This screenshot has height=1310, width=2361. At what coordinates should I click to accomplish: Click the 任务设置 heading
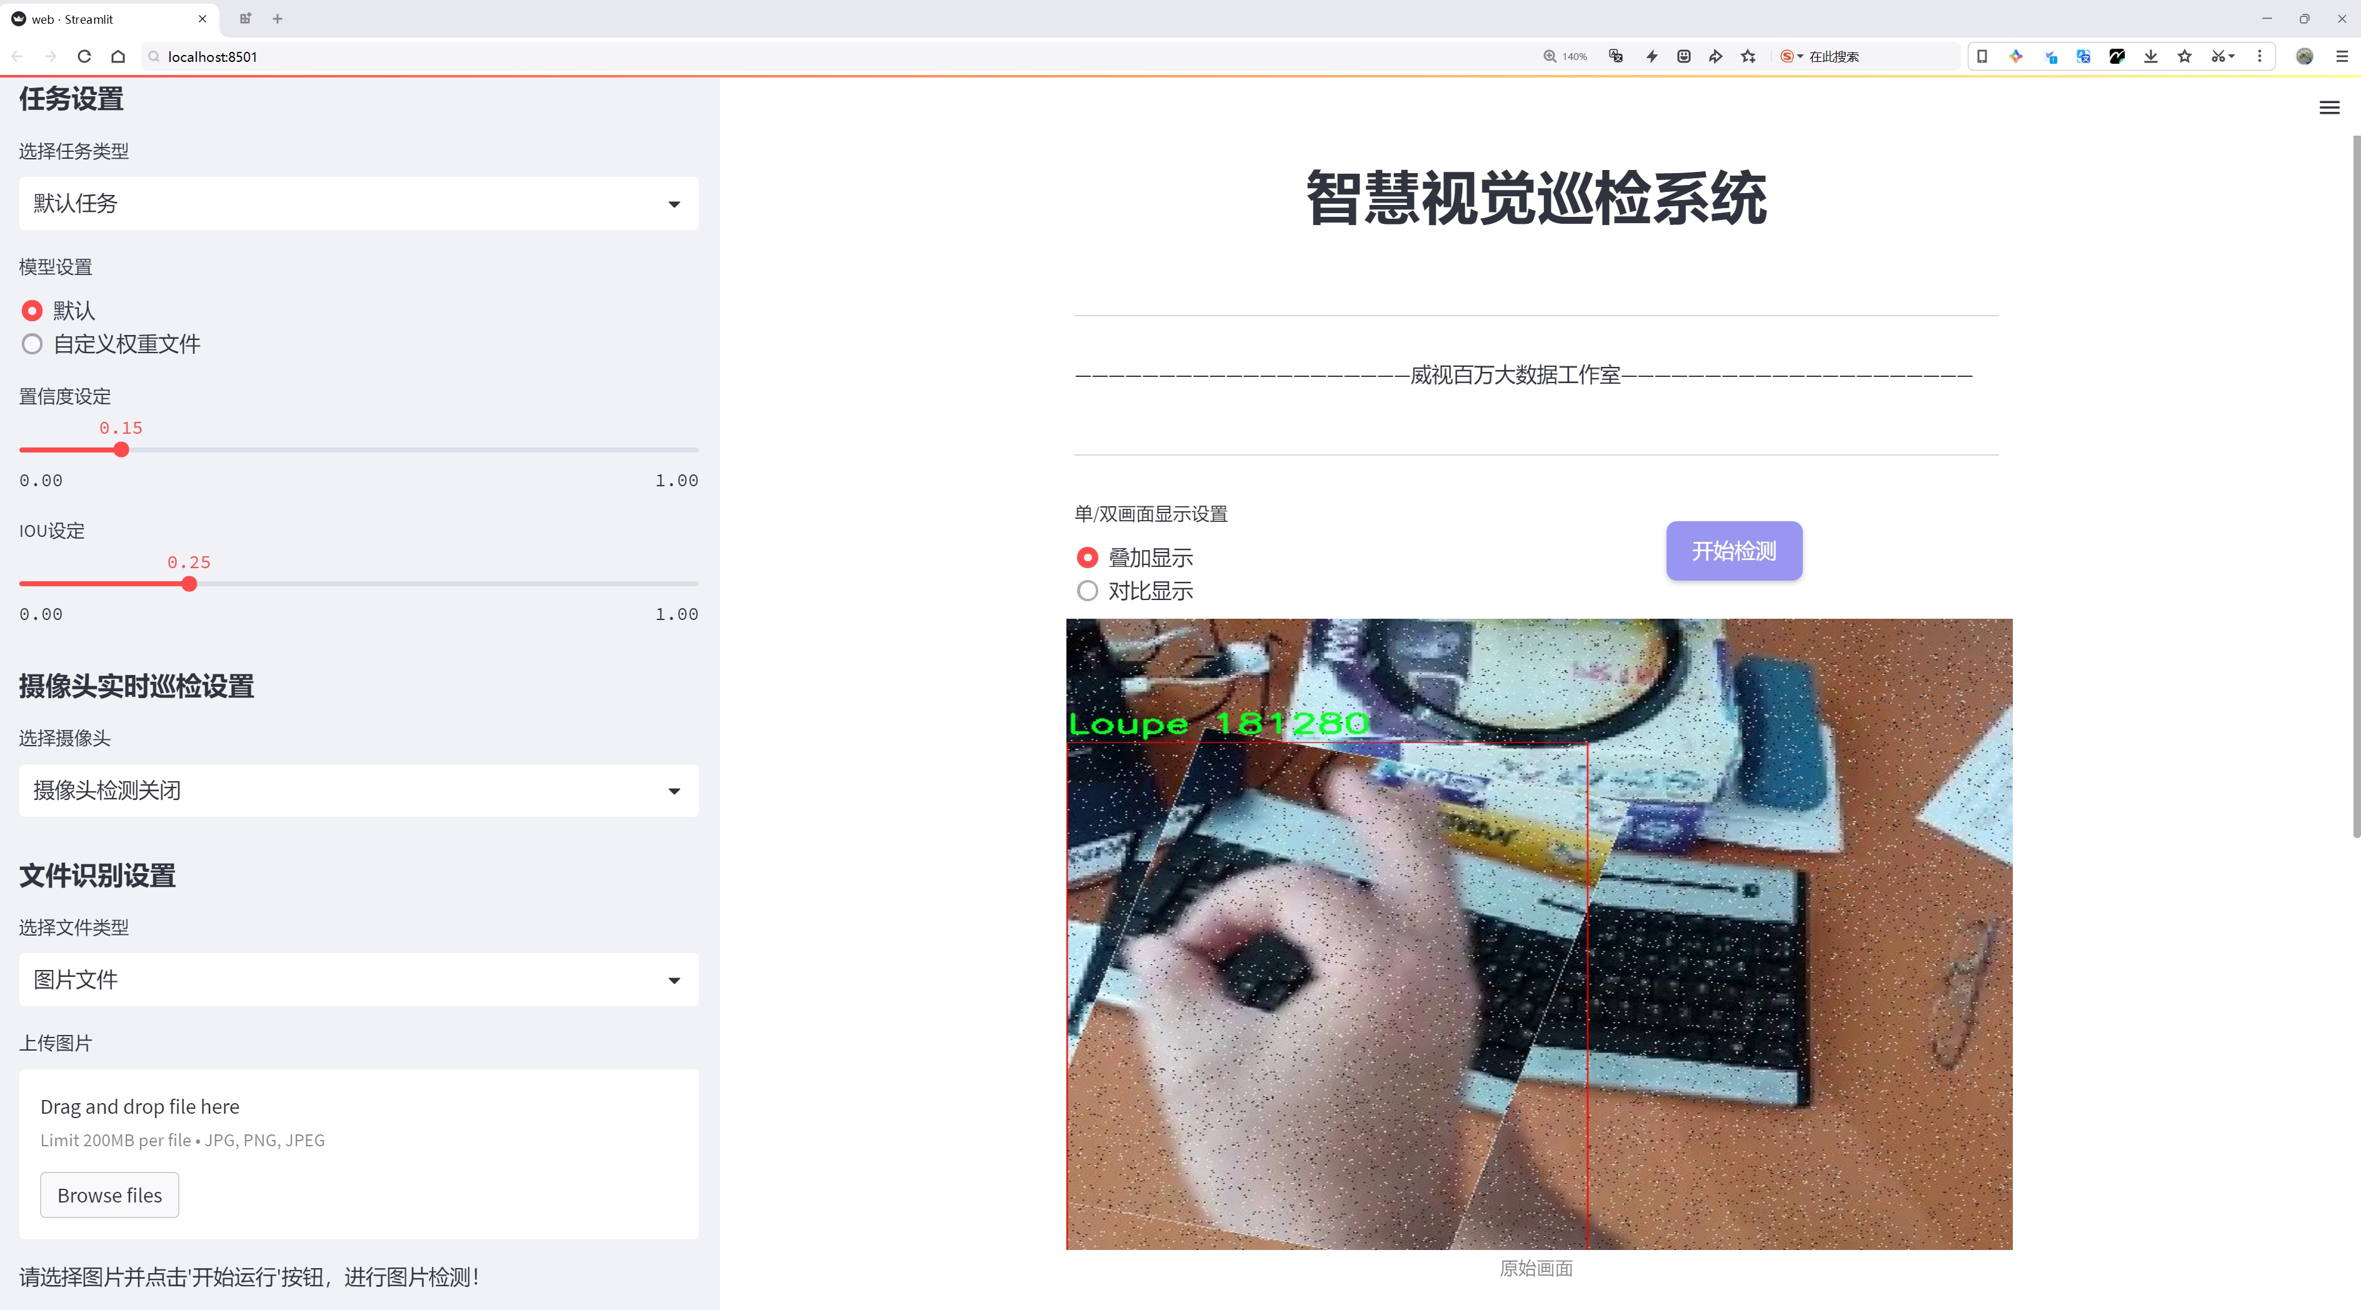[71, 99]
